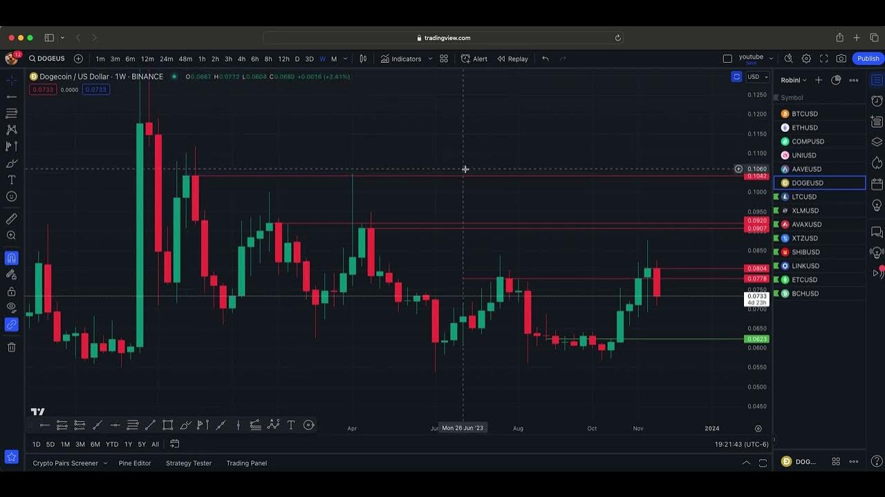Toggle hide all drawings eye icon

(x=11, y=307)
